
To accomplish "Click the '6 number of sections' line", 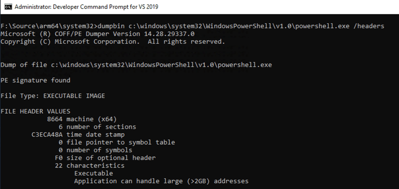I will click(97, 127).
